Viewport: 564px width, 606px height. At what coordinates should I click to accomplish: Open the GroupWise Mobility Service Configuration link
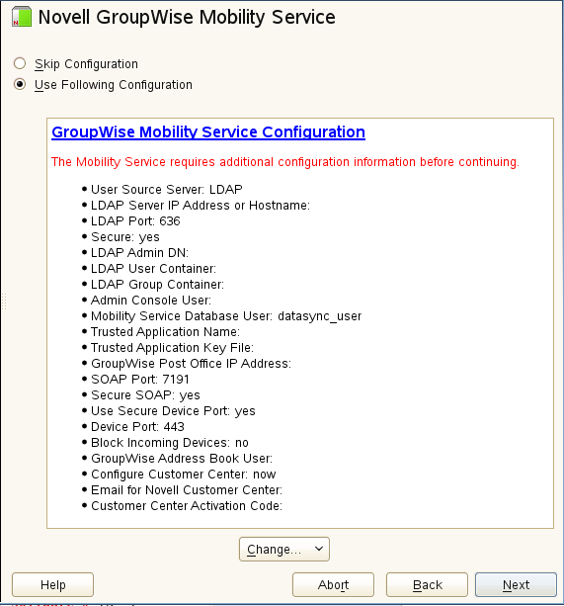point(208,131)
